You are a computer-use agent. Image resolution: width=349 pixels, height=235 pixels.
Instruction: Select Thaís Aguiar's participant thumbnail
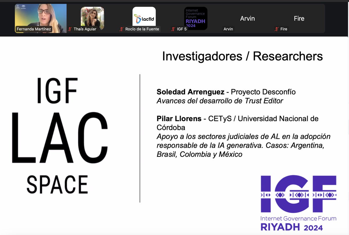(x=92, y=18)
